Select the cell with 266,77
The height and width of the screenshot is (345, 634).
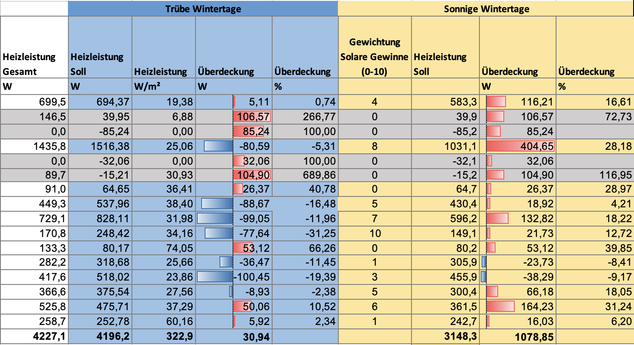click(305, 117)
